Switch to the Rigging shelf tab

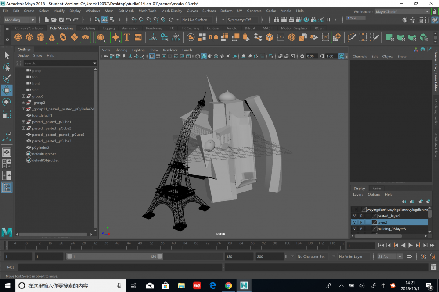click(108, 28)
